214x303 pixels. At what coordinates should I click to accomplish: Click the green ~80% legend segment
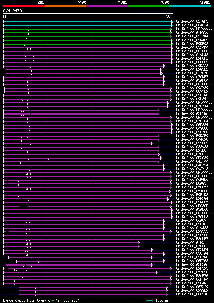click(148, 6)
